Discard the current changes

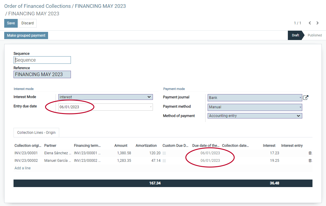[28, 23]
